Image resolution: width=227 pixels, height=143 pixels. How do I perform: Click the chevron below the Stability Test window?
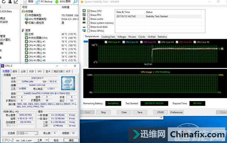(x=161, y=118)
